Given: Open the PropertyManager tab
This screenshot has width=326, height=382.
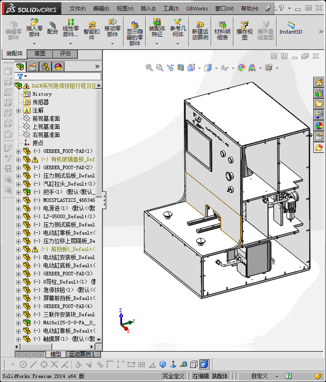Looking at the screenshot, I should pyautogui.click(x=33, y=67).
